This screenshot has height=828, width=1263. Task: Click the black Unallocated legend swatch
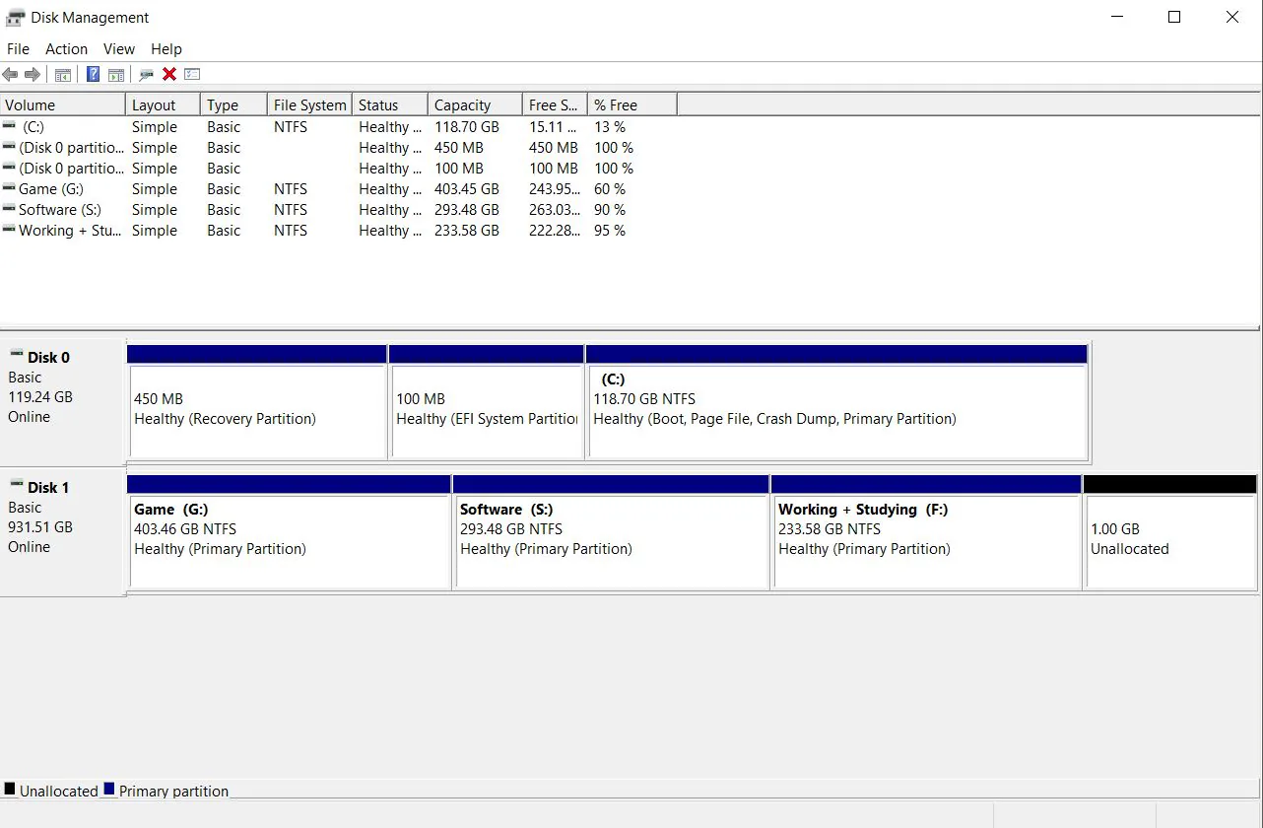(10, 790)
